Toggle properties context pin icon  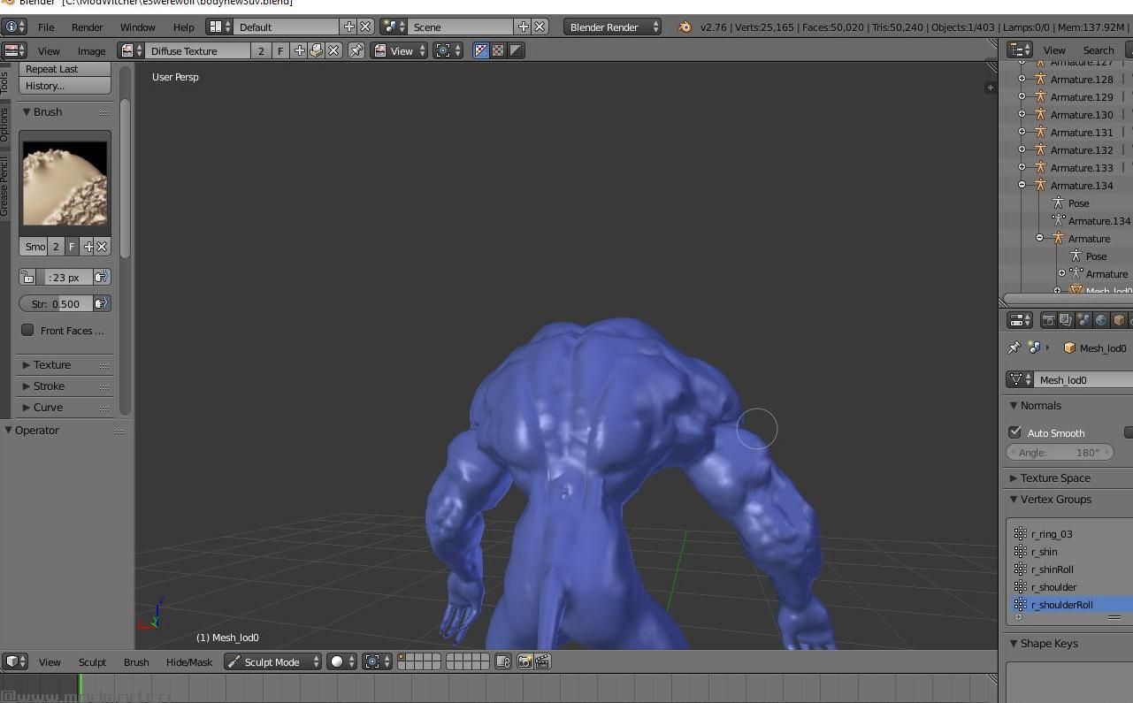[1014, 348]
